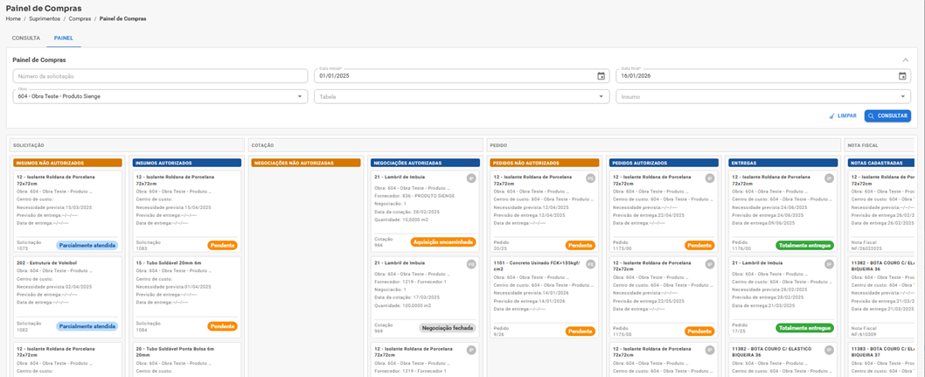Click the NEGOCIAÇÕES AUTORIZADAS column header
Image resolution: width=925 pixels, height=377 pixels.
(425, 162)
